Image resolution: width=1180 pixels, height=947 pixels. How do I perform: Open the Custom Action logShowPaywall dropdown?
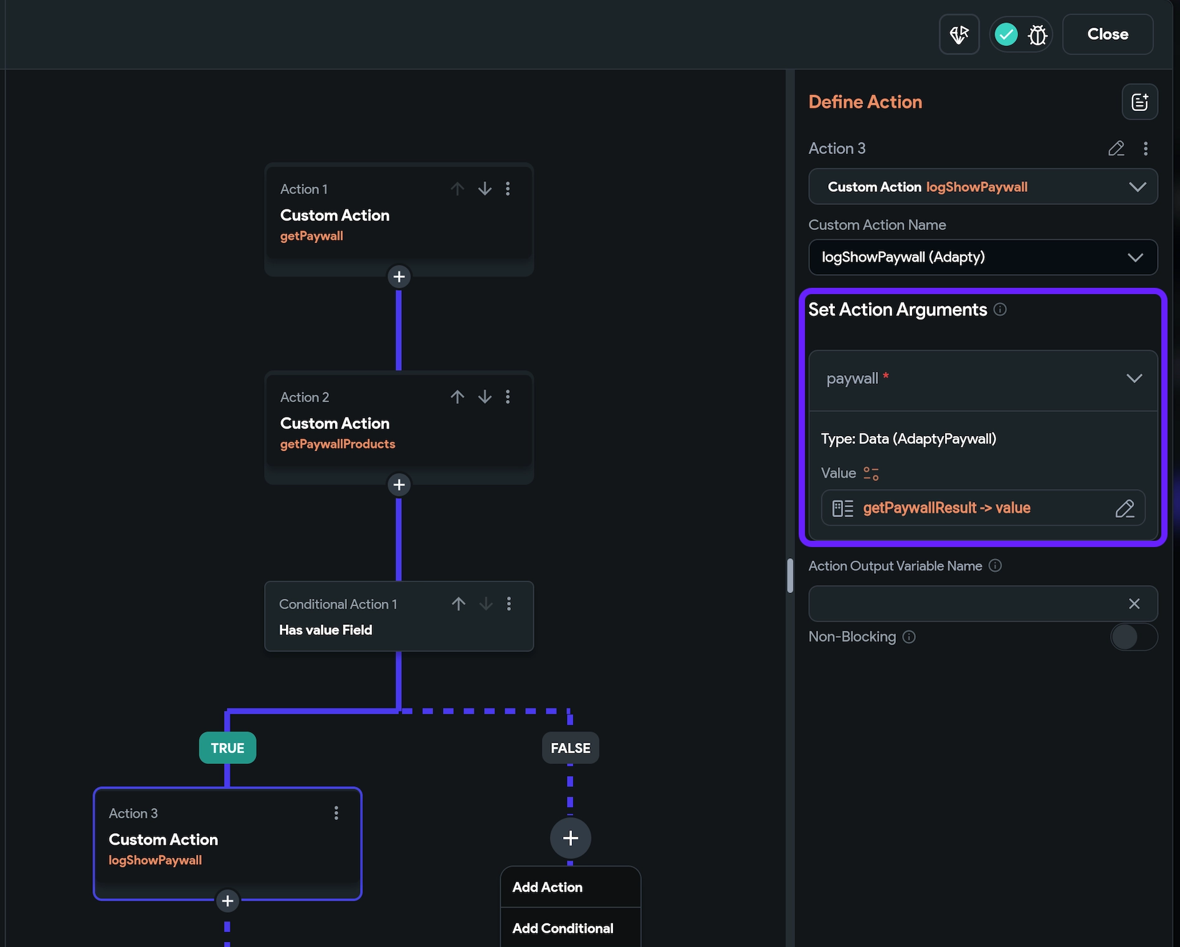tap(983, 187)
